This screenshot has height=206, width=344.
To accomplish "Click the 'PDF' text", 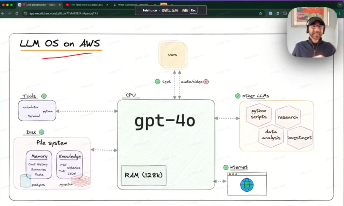I will 63,165.
